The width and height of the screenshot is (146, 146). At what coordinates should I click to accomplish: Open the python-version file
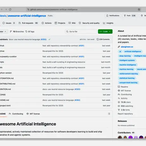tap(6, 73)
